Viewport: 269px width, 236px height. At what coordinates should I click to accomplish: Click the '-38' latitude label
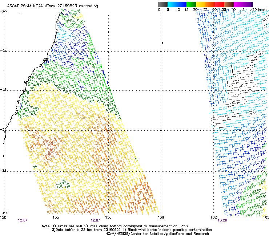[3, 171]
